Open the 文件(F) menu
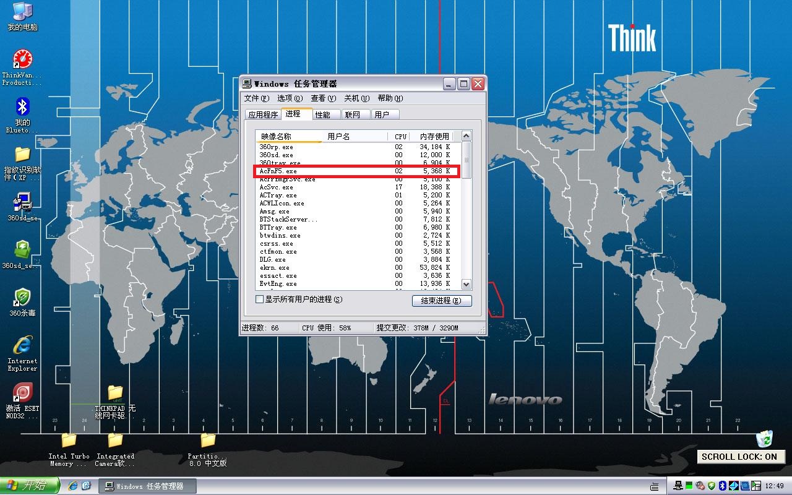Screen dimensions: 792x495 coord(256,98)
